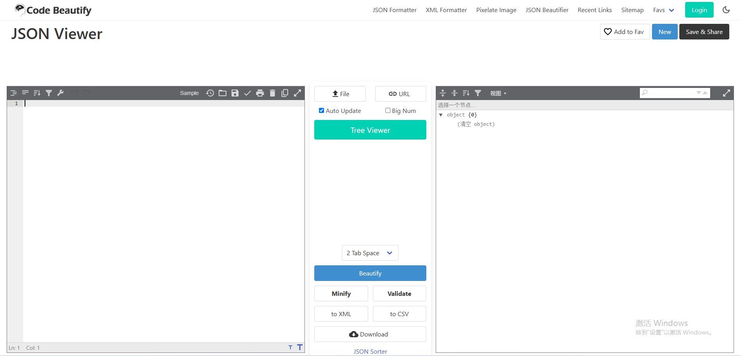The image size is (741, 356).
Task: Open the JSON Formatter nav link
Action: pos(394,10)
